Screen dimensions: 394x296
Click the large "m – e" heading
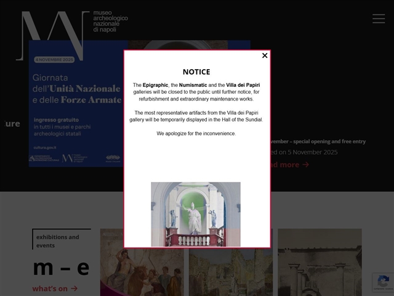tap(61, 268)
